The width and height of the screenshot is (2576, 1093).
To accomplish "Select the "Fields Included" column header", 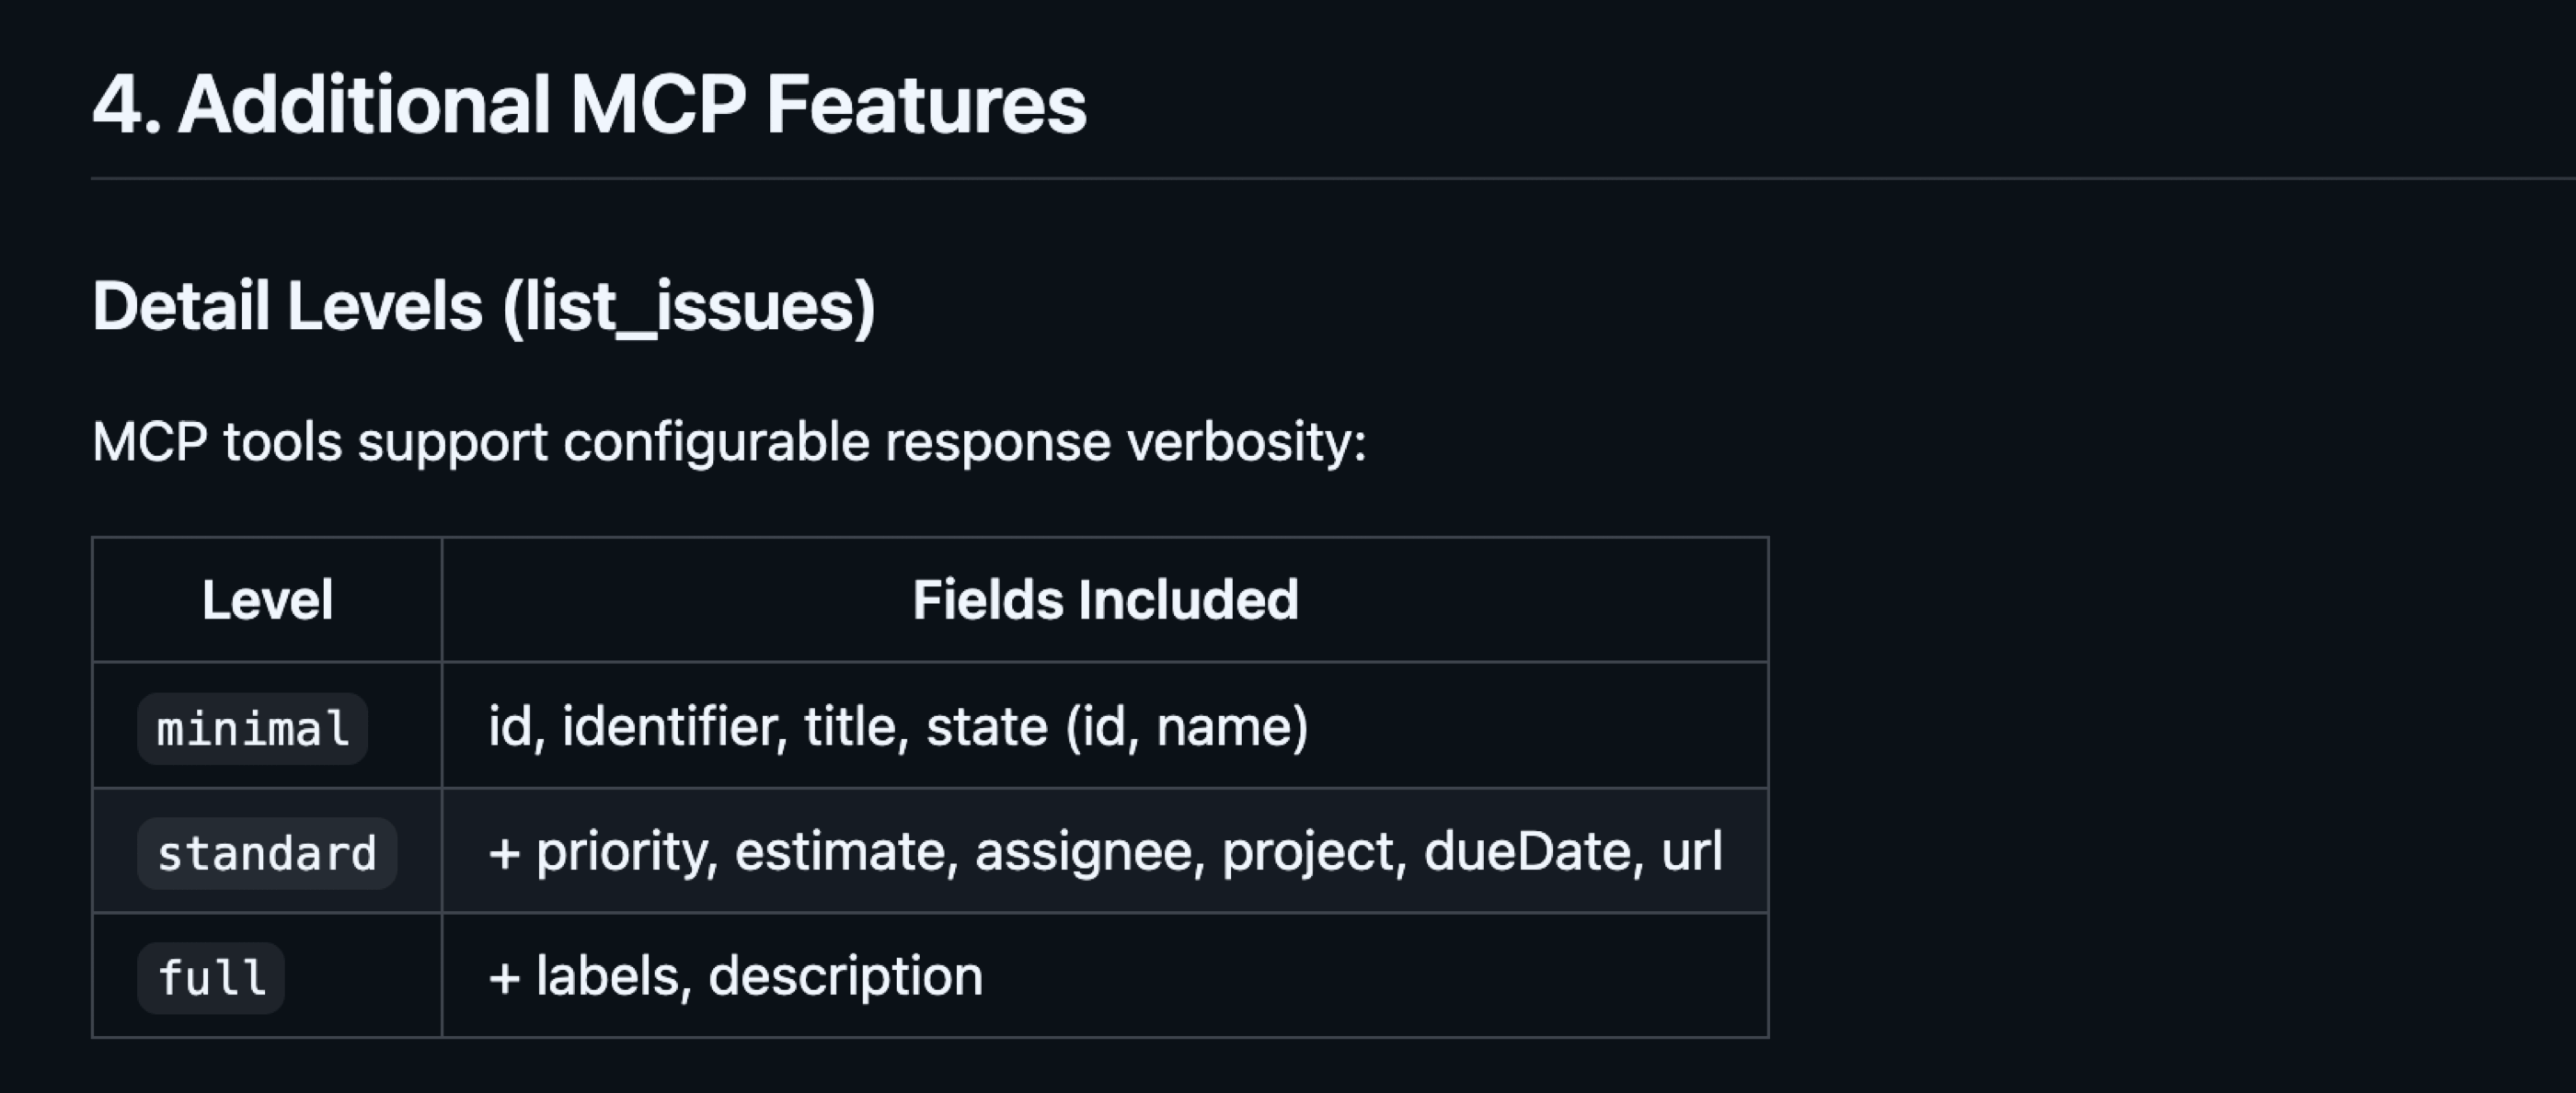I will pos(1105,600).
